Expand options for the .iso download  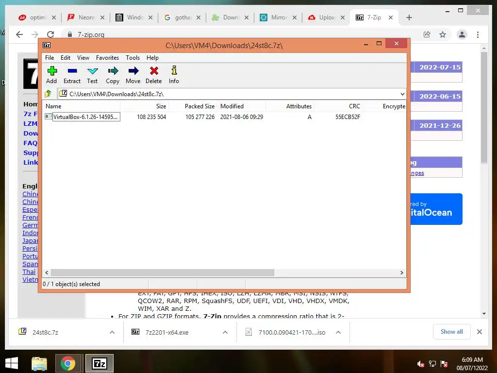[x=338, y=332]
